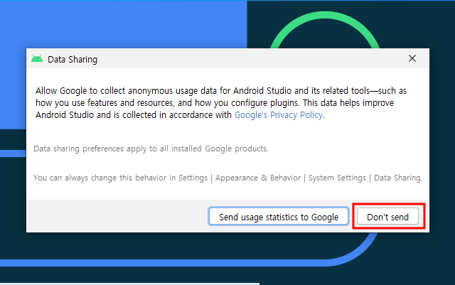Open Google's Privacy Policy link

(x=279, y=115)
